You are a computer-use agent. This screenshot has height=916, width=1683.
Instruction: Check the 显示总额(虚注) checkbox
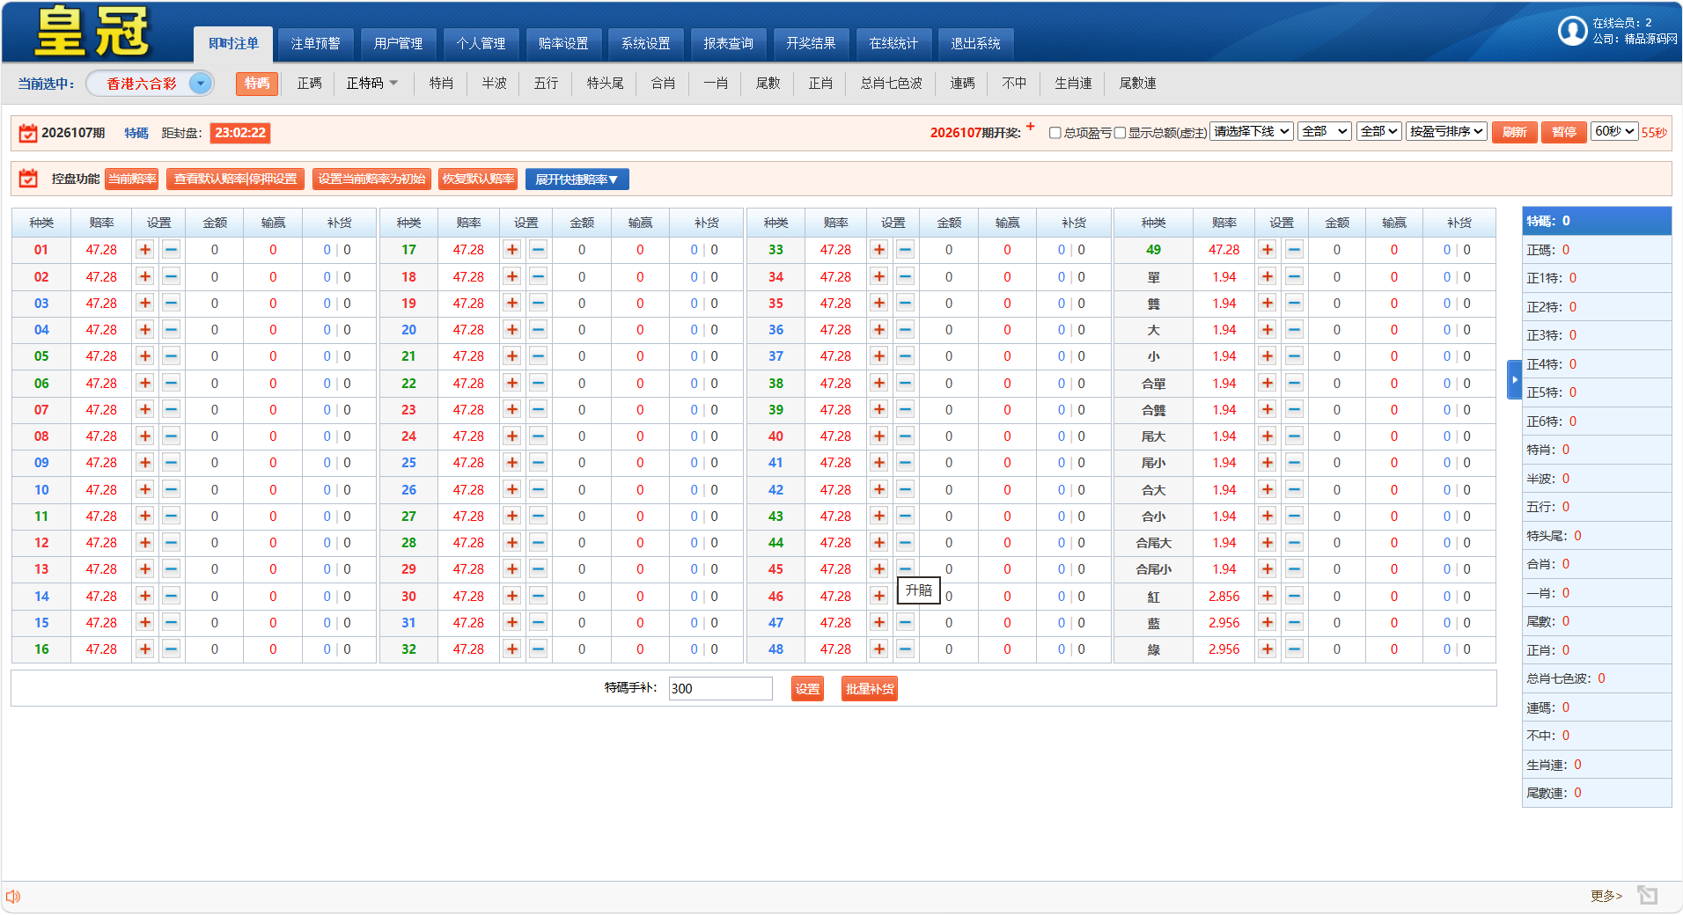click(x=1120, y=133)
